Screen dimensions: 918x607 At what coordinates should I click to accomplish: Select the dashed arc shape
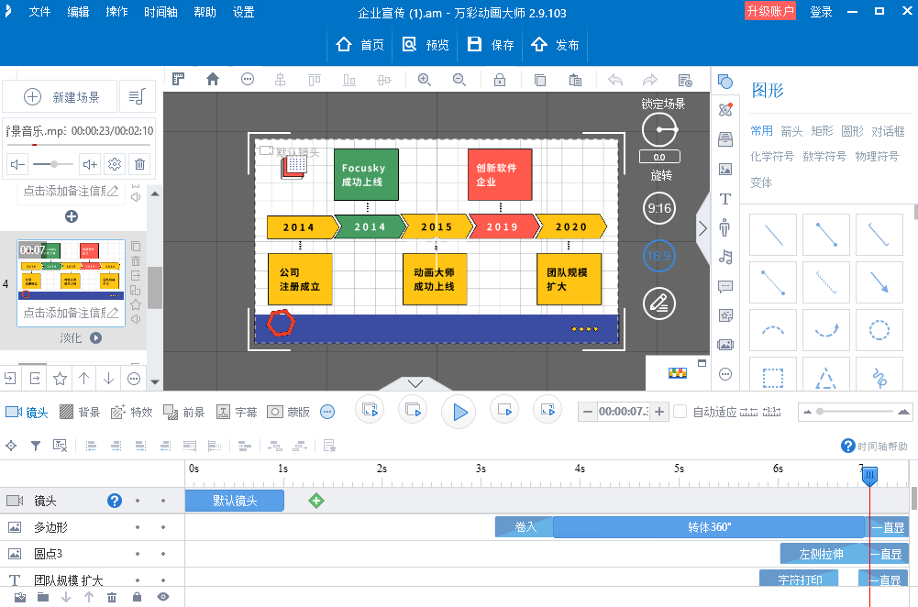[773, 330]
